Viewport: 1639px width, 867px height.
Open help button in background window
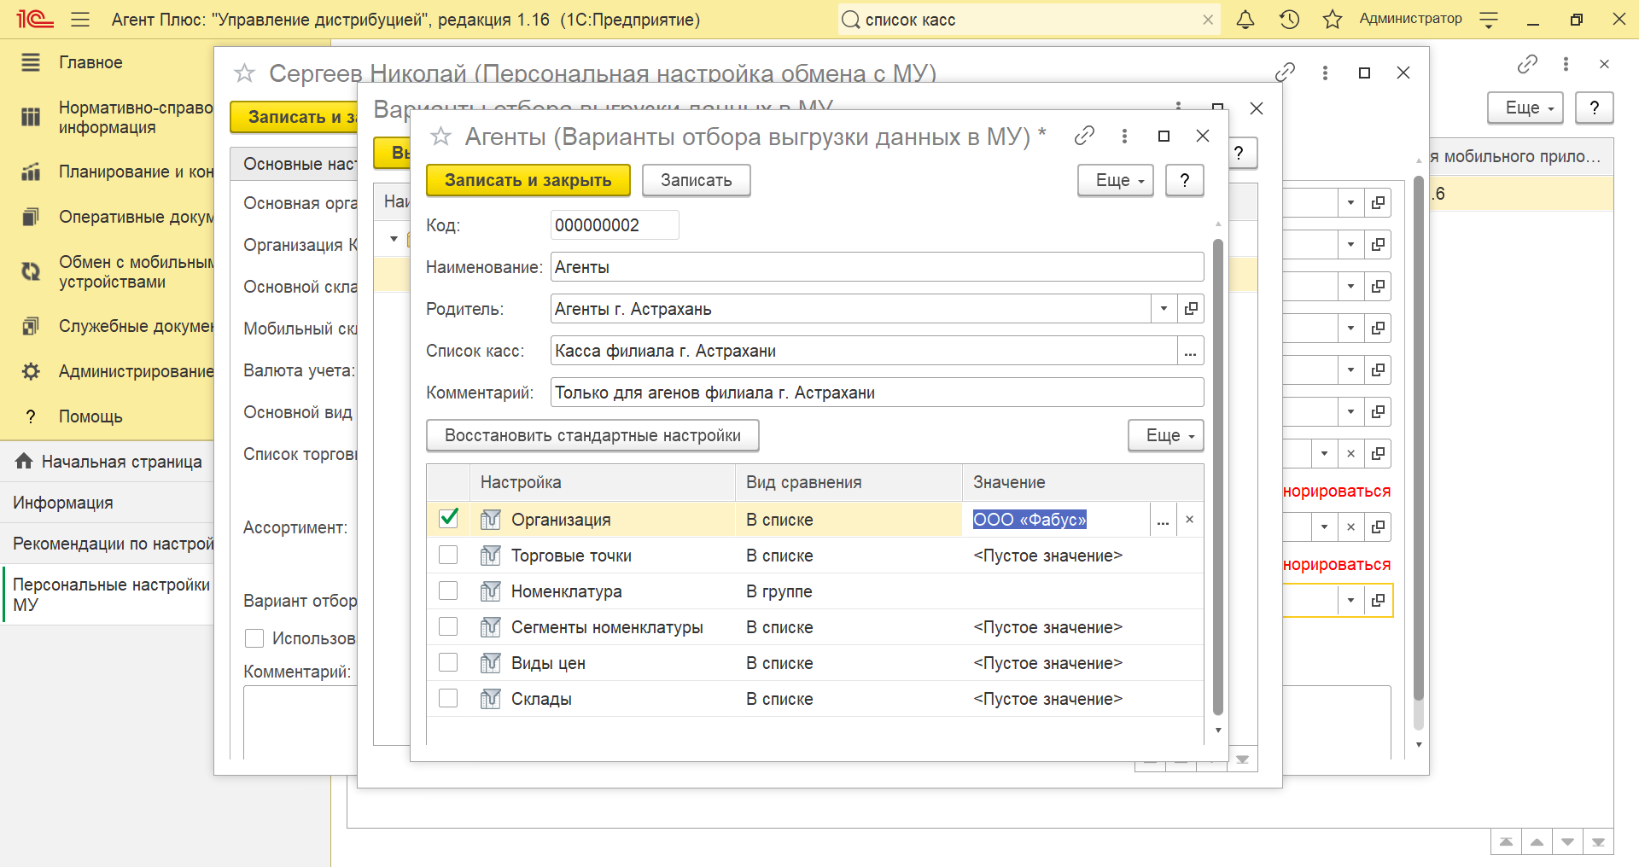coord(1594,108)
